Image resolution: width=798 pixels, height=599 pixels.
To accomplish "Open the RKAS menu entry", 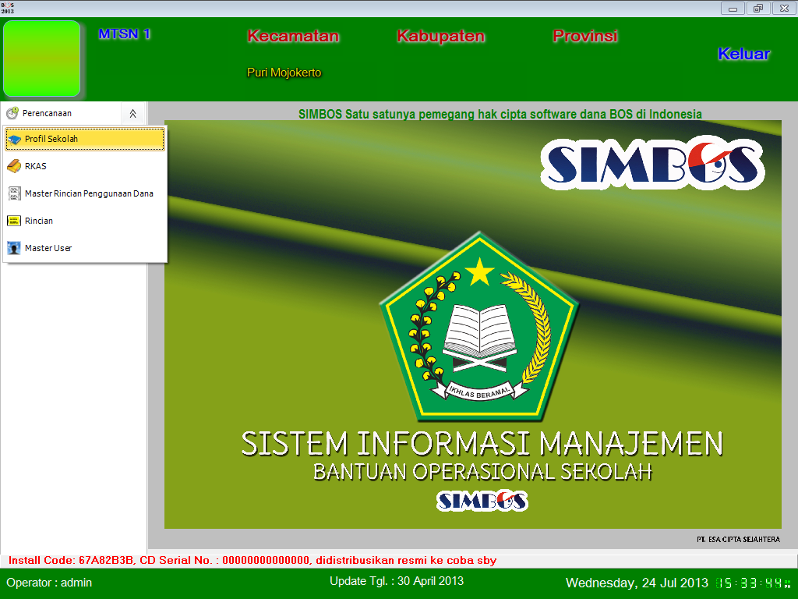I will coord(85,166).
